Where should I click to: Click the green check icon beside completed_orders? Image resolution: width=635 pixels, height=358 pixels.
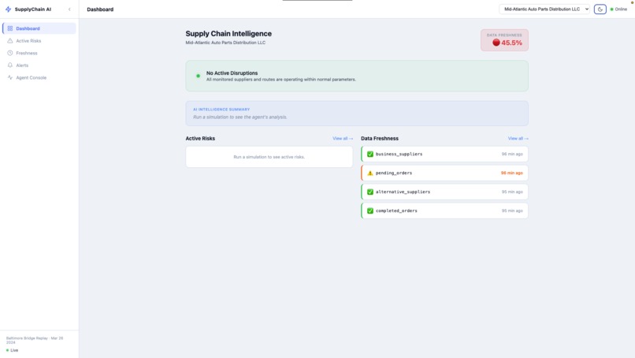[370, 211]
